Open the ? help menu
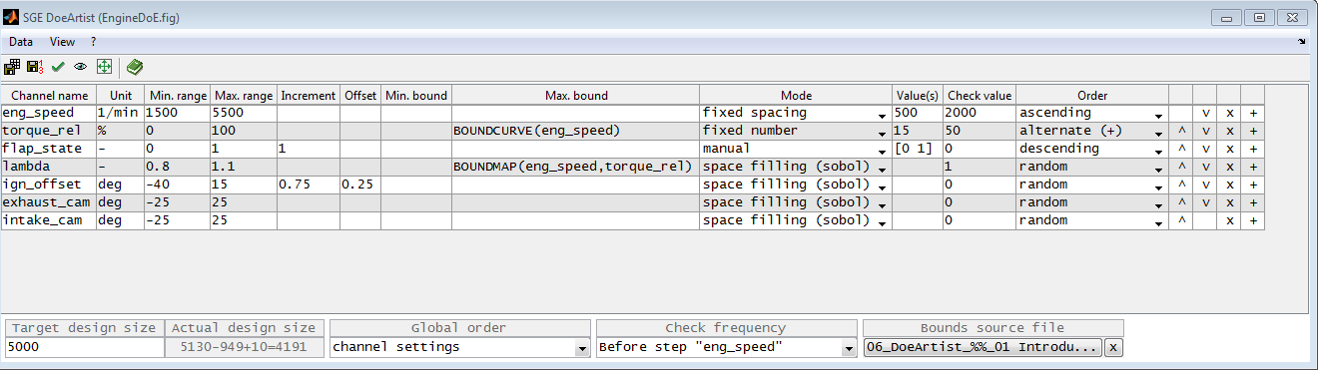 tap(93, 42)
